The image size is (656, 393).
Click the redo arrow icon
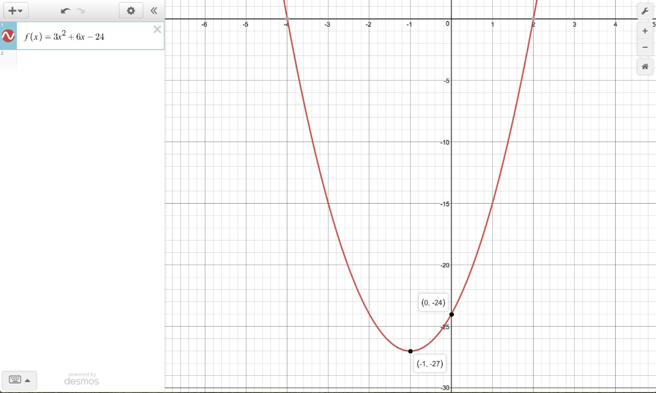[81, 11]
